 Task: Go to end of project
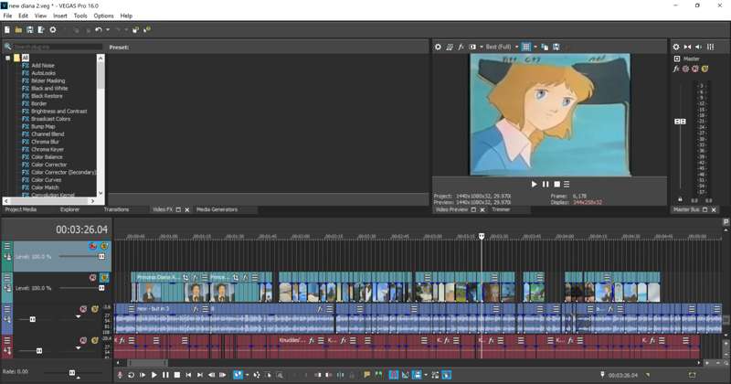[x=200, y=375]
